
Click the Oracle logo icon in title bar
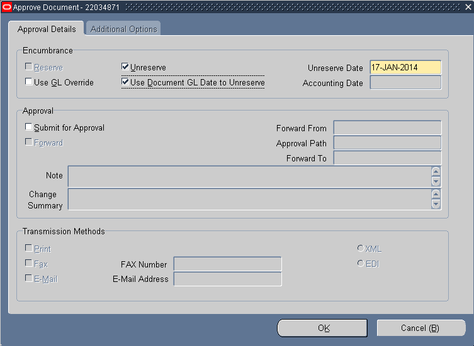coord(6,7)
